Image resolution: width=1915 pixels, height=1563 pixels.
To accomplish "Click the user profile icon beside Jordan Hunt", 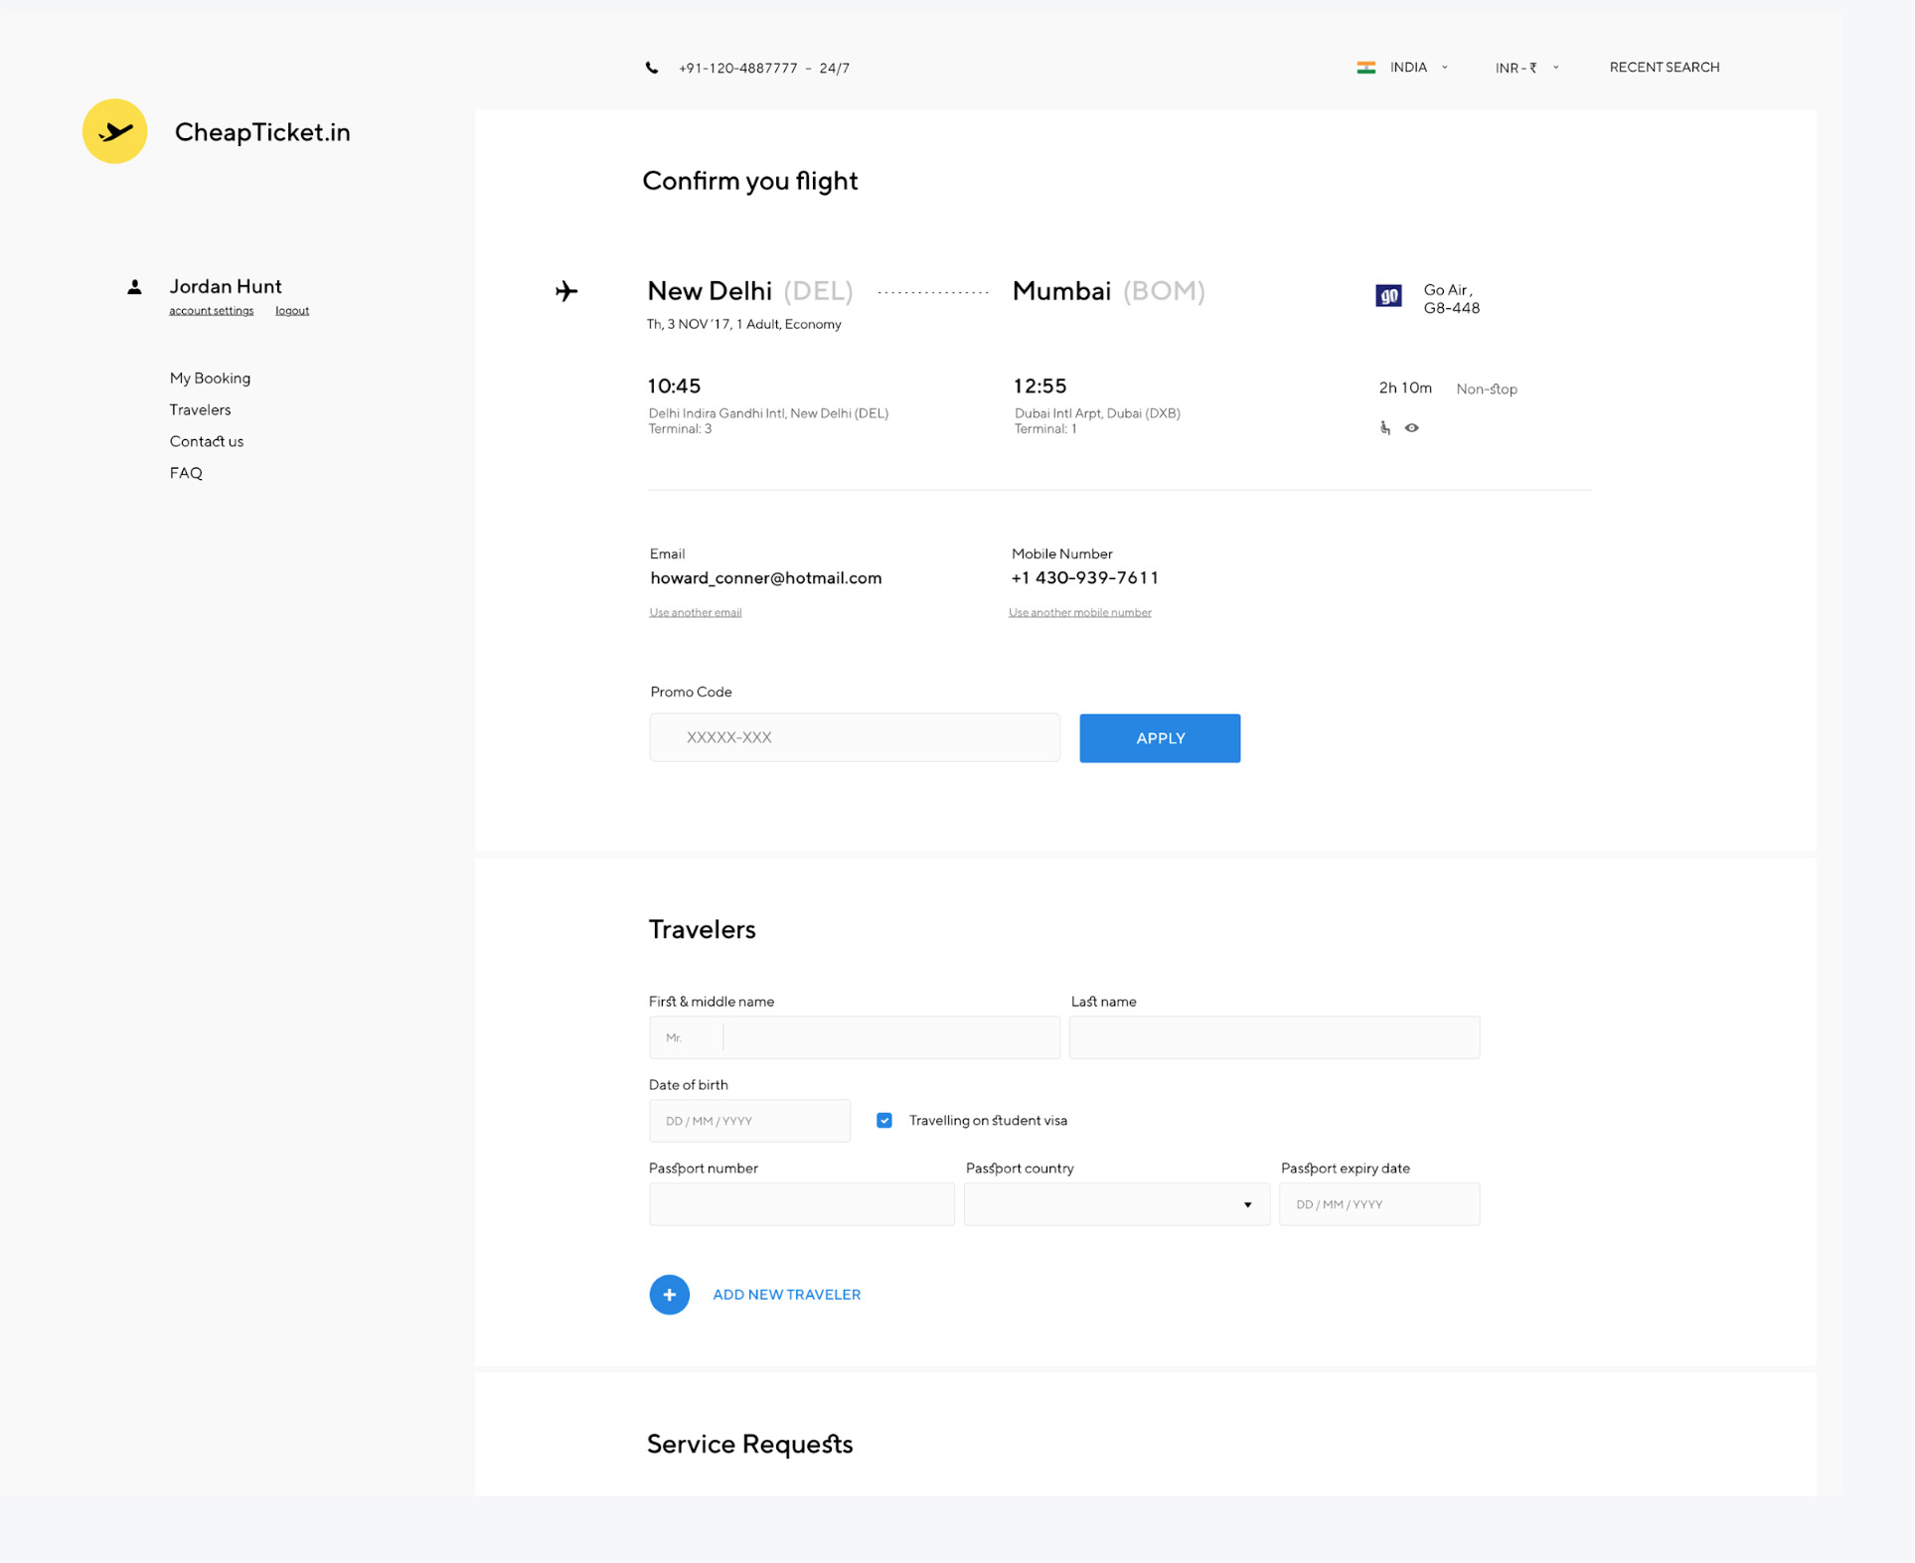I will (x=134, y=287).
